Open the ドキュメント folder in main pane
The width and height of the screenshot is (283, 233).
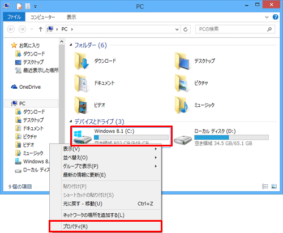click(x=95, y=83)
